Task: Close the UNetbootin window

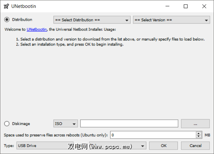Action: click(x=204, y=6)
